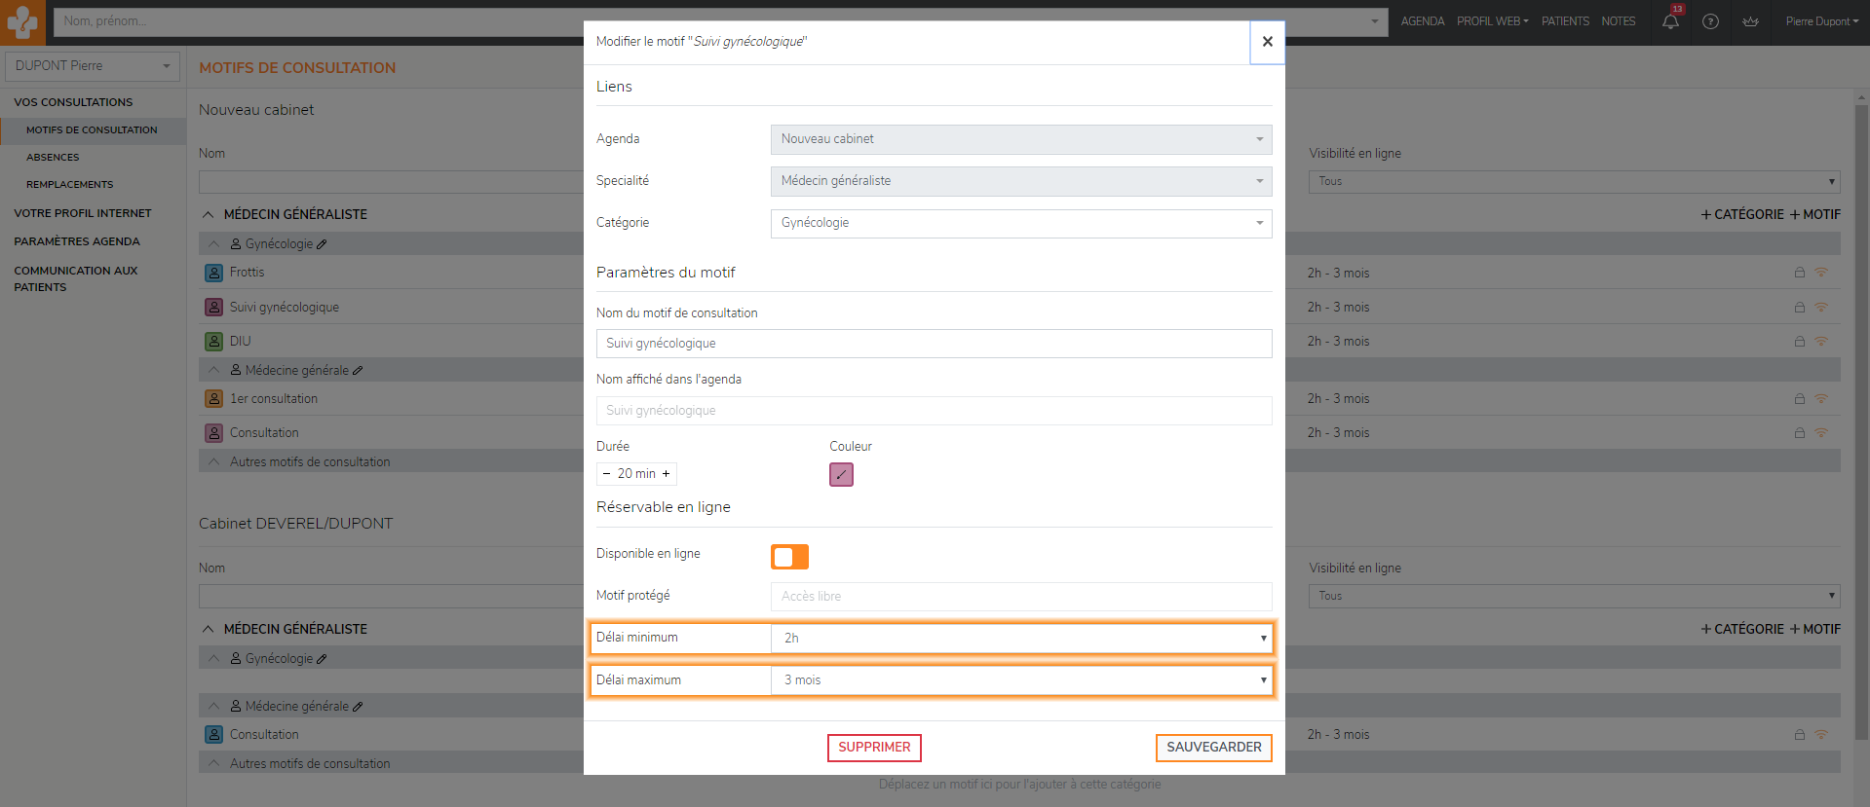Click the 1er consultation orange icon

[x=213, y=399]
